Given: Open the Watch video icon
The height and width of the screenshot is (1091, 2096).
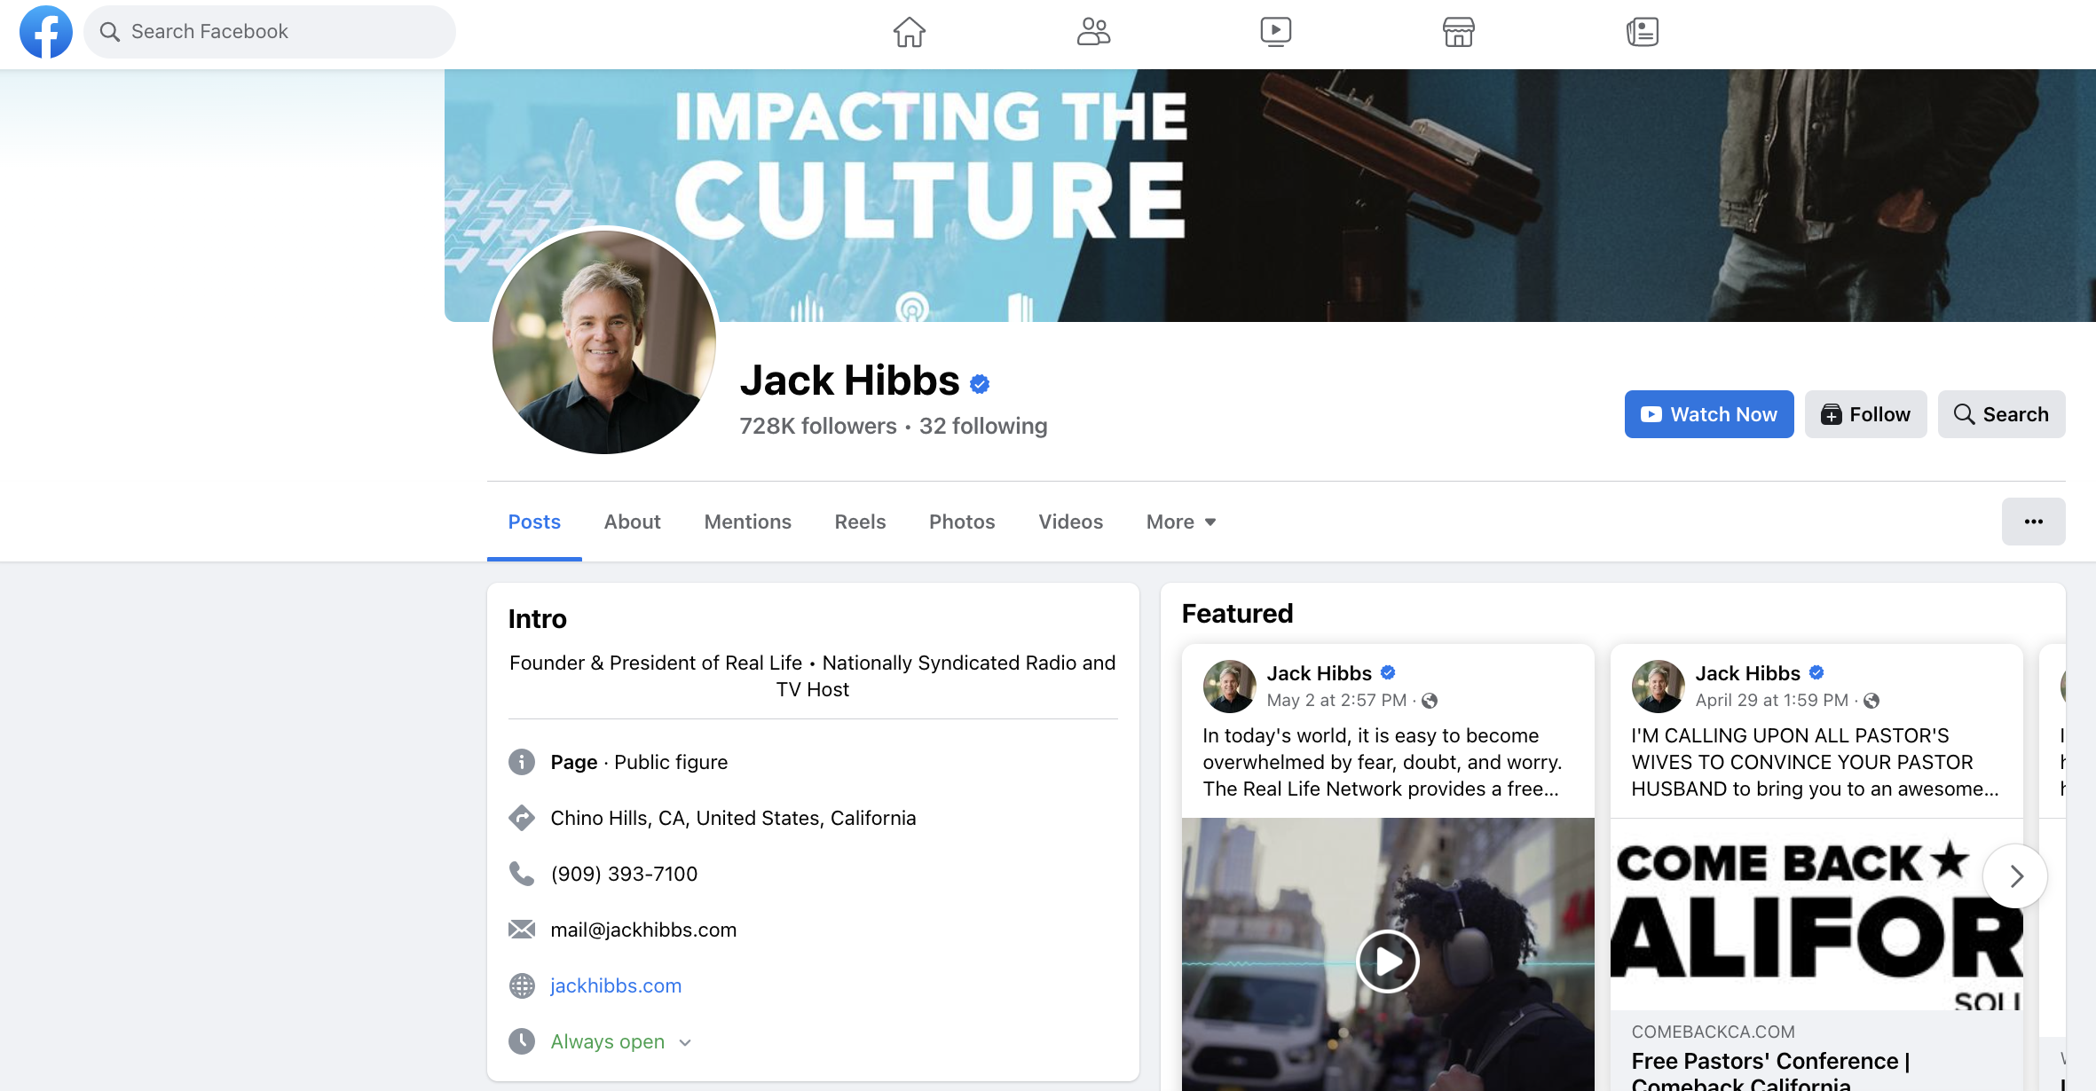Looking at the screenshot, I should coord(1275,31).
